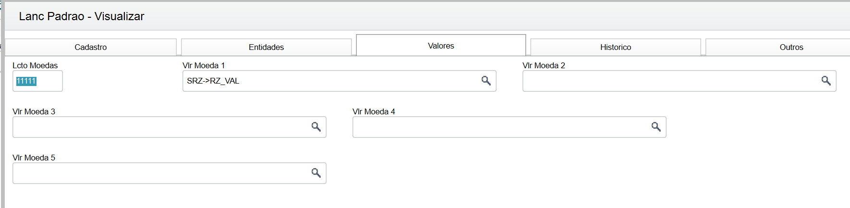Click the 'Vlr Moeda 5' label text

(34, 158)
